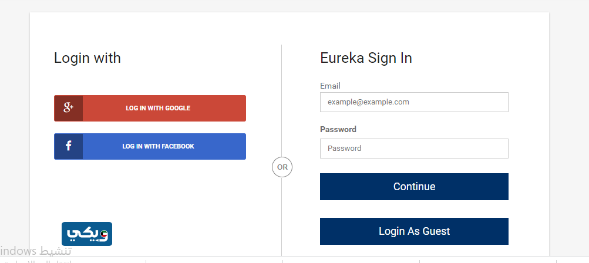Click the vertical divider line above OR
The image size is (589, 263).
point(282,100)
